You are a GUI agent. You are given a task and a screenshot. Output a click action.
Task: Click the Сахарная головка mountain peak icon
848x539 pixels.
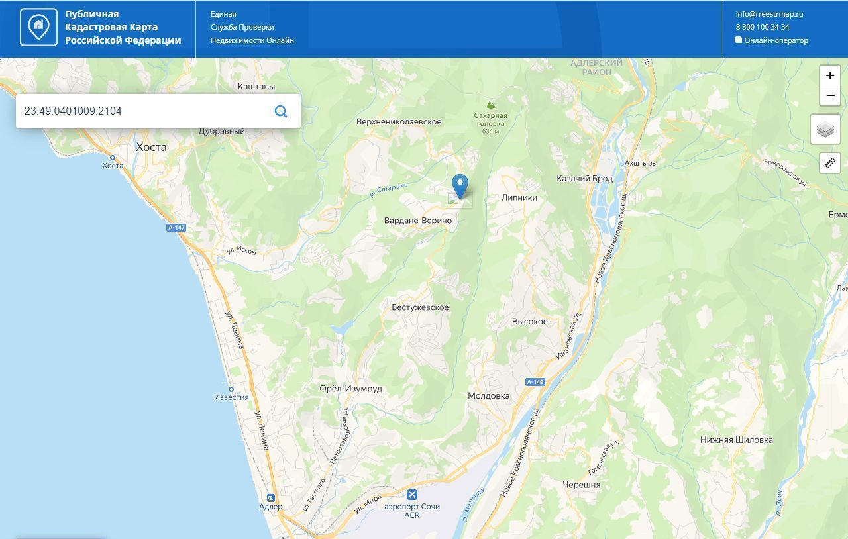(490, 105)
